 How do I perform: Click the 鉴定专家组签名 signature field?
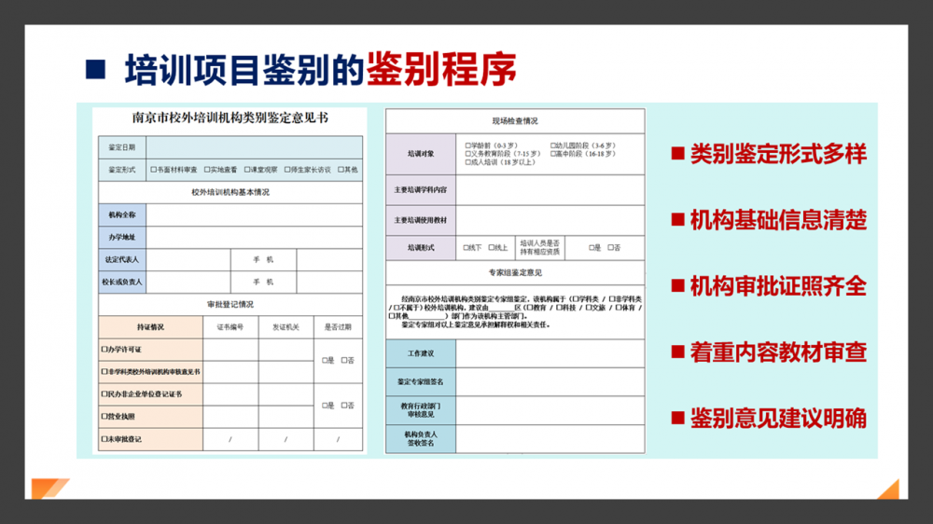550,382
